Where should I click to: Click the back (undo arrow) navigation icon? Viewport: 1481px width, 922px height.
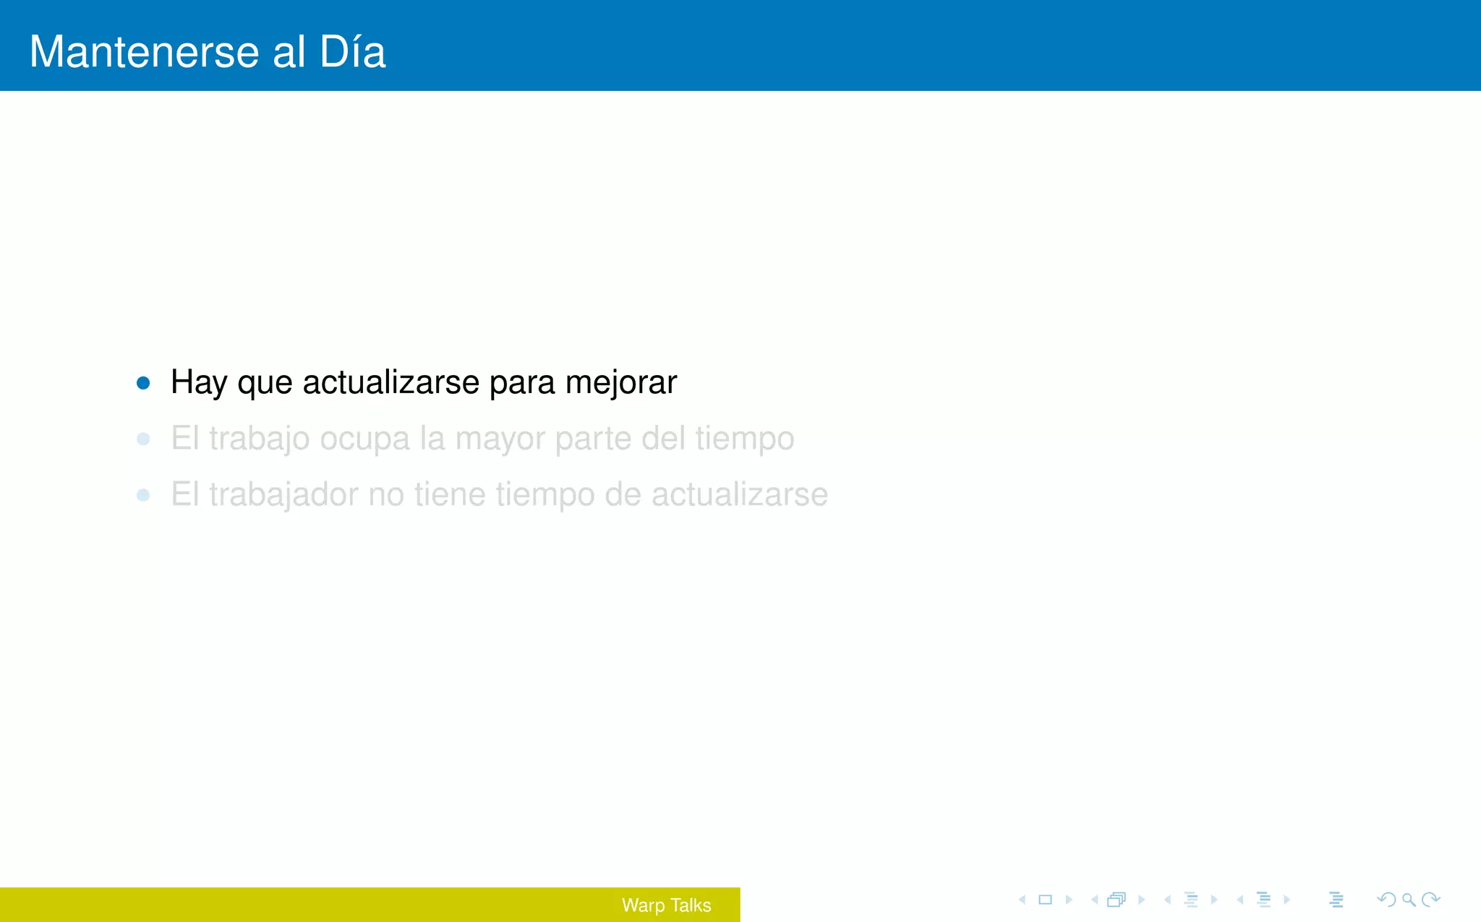coord(1386,900)
